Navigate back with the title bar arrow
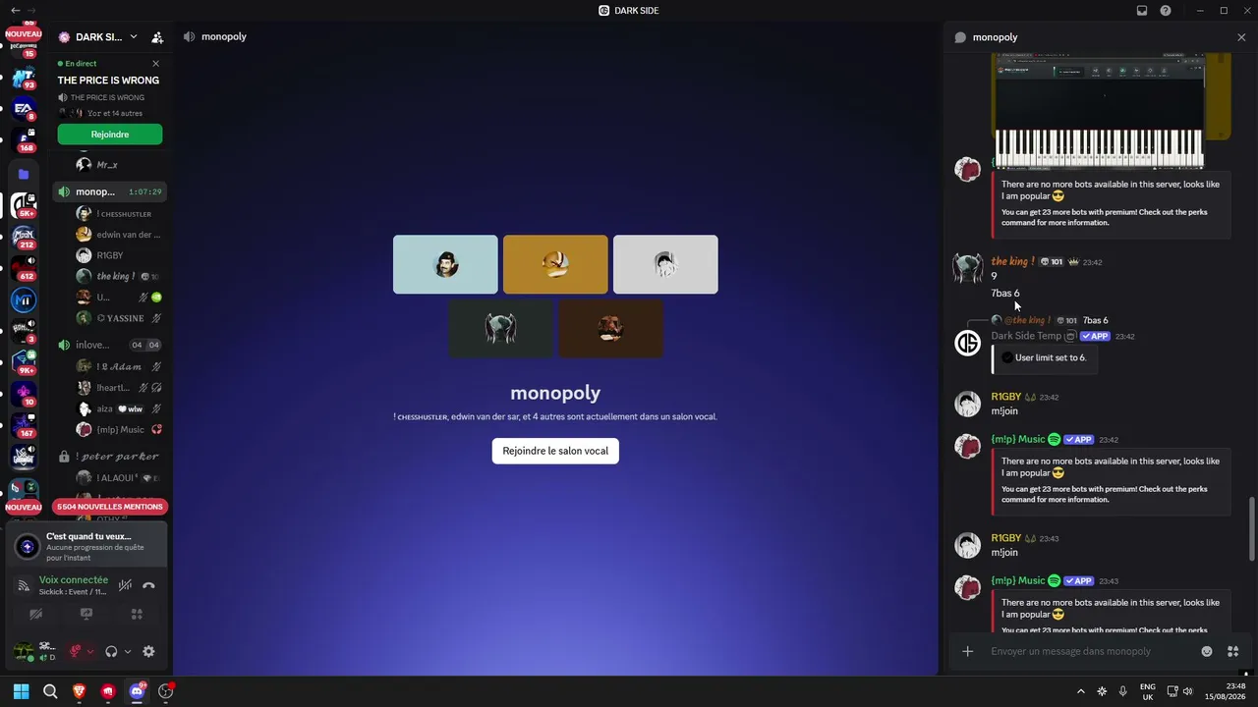This screenshot has width=1258, height=707. click(14, 10)
